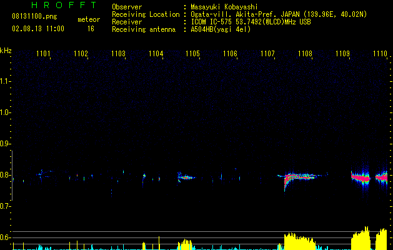Select observer name Masayuki Kobayashi

coord(224,7)
